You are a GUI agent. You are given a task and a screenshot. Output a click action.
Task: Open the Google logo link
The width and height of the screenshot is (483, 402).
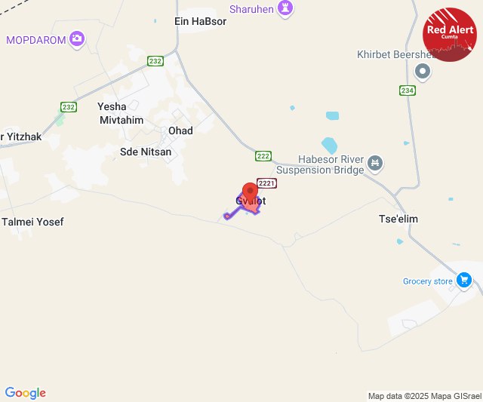(26, 393)
